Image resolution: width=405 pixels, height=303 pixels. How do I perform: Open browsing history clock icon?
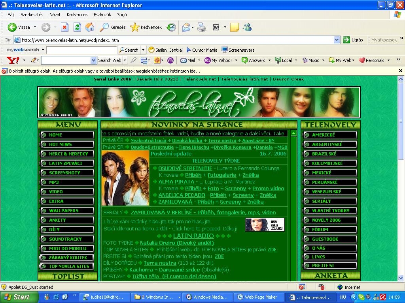171,27
